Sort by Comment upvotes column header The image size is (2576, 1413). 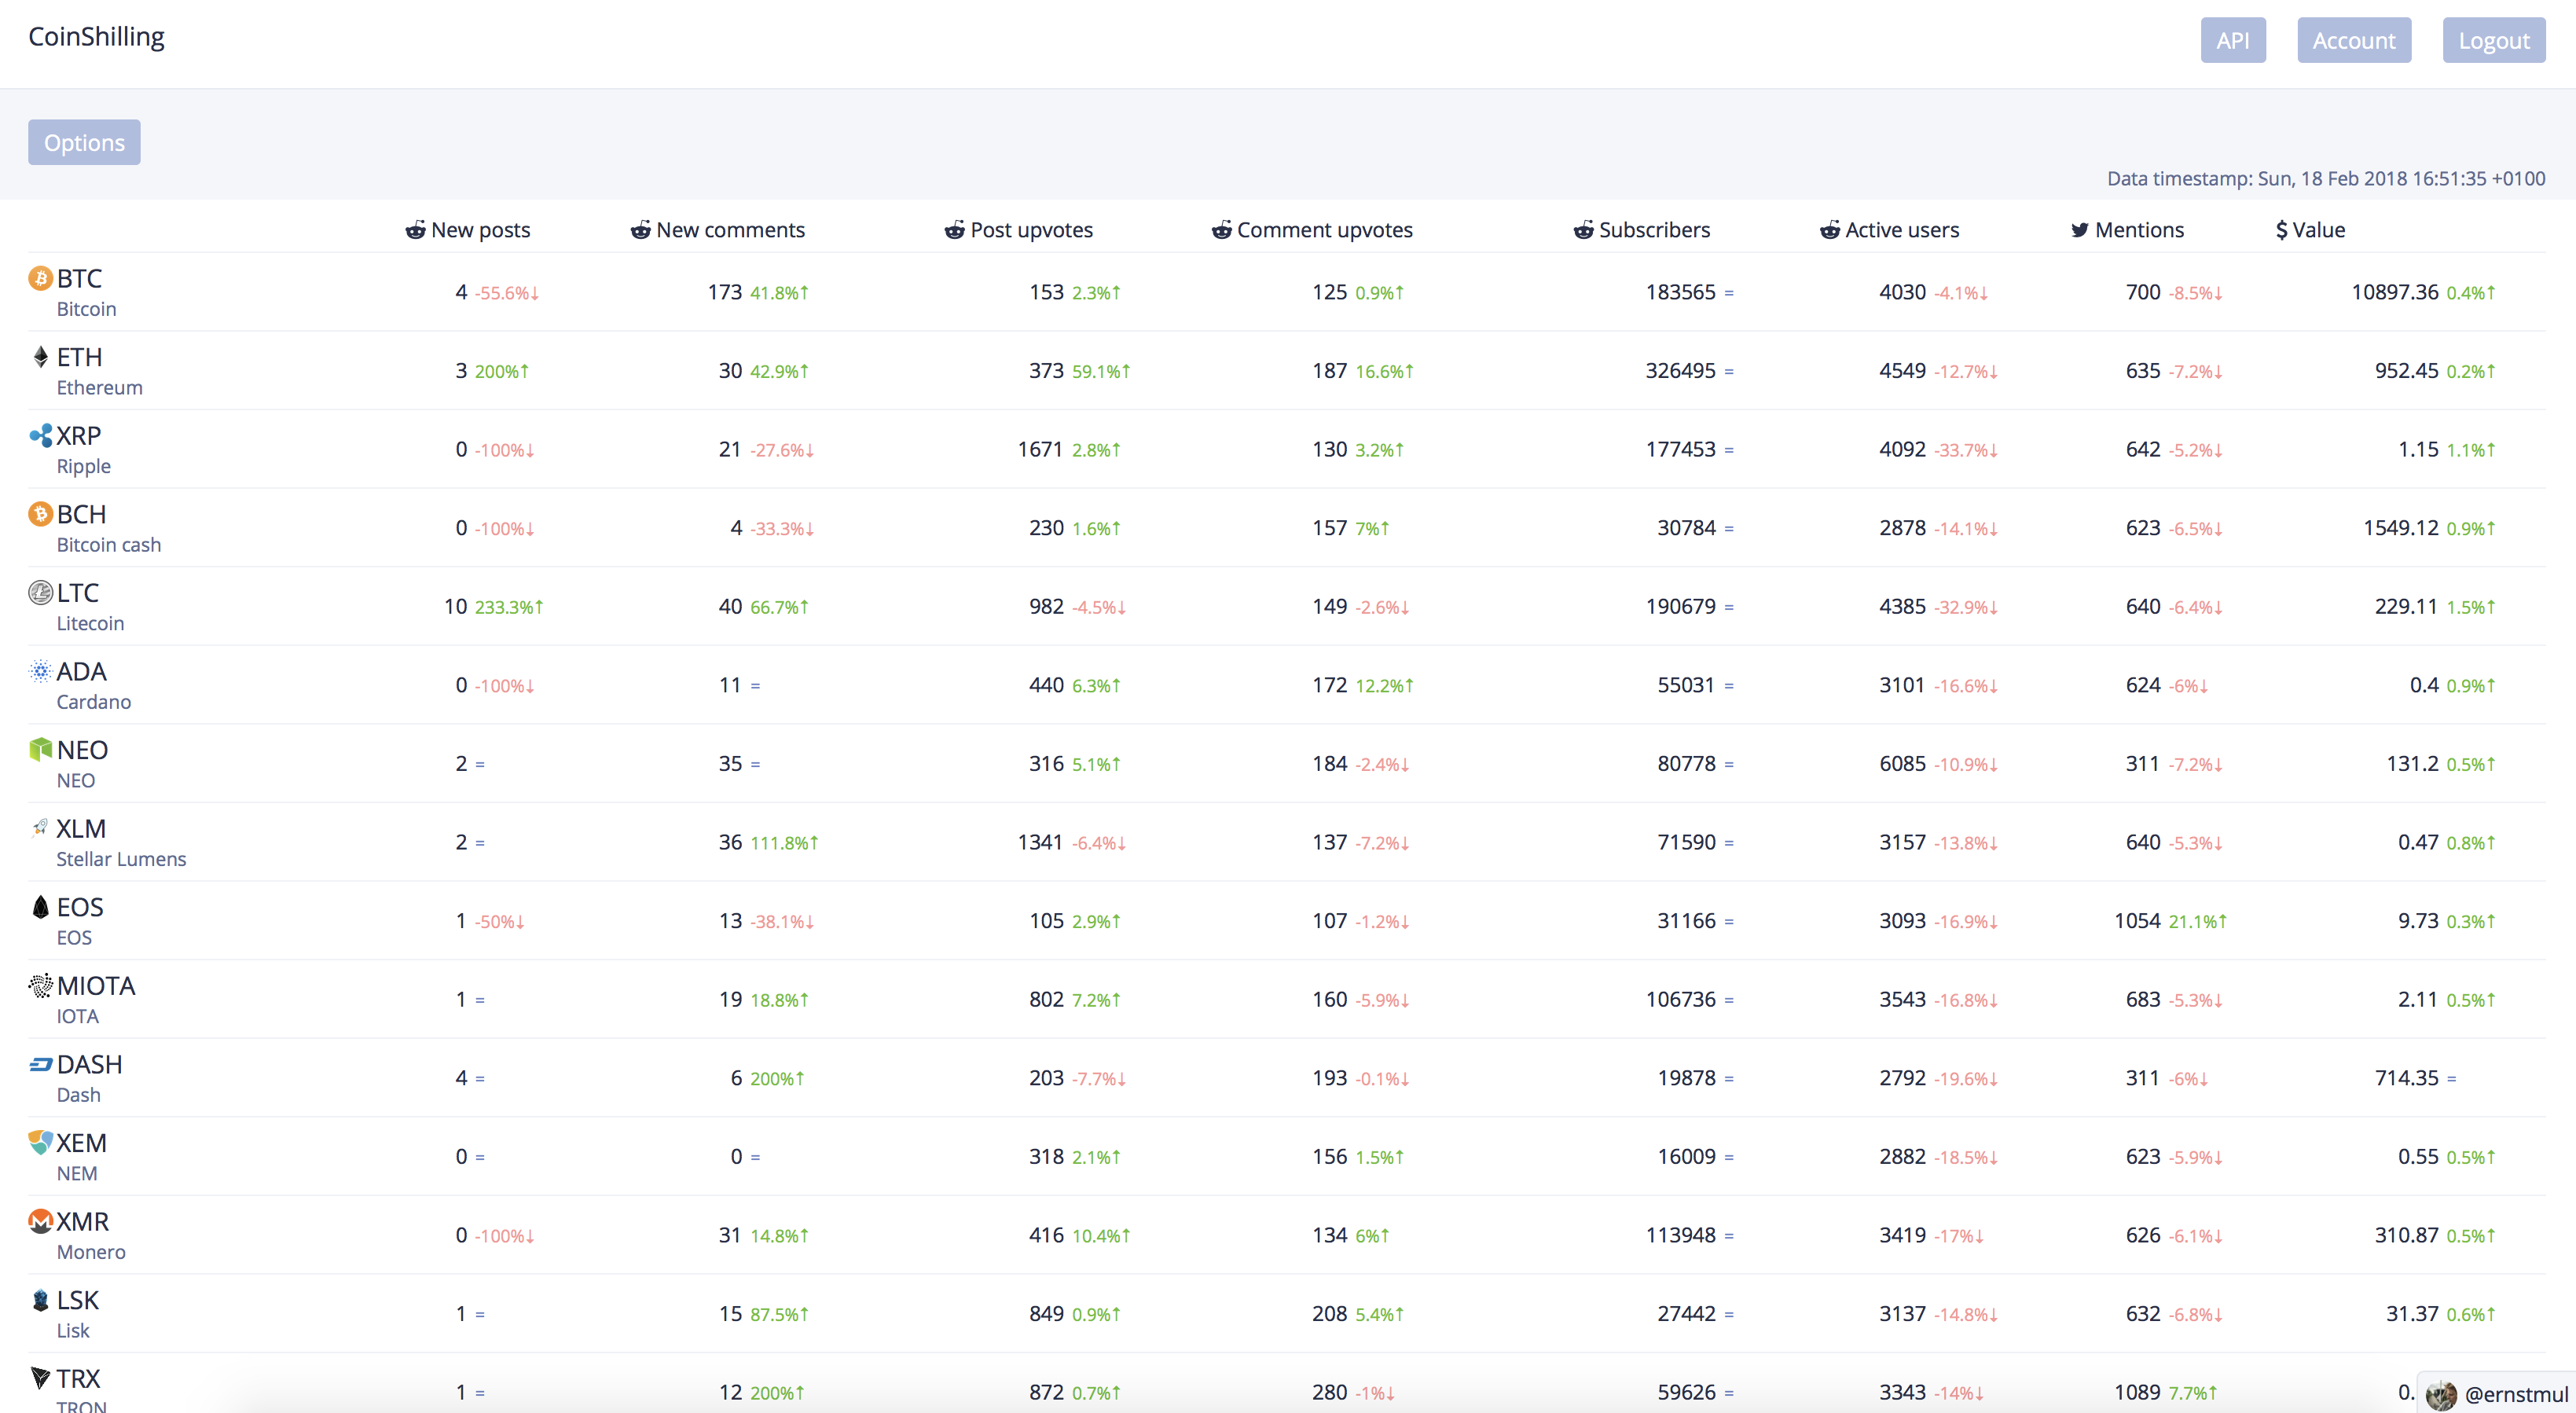click(1324, 230)
